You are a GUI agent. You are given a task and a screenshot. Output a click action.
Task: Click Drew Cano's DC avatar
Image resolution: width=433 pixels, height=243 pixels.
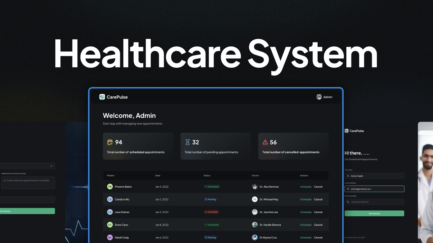[110, 225]
